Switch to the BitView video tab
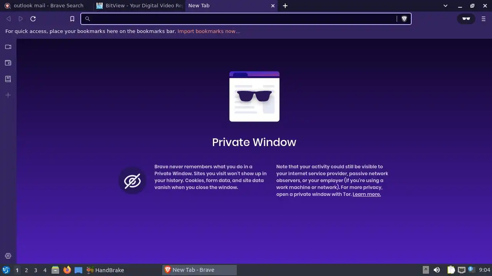492x276 pixels. [x=139, y=6]
